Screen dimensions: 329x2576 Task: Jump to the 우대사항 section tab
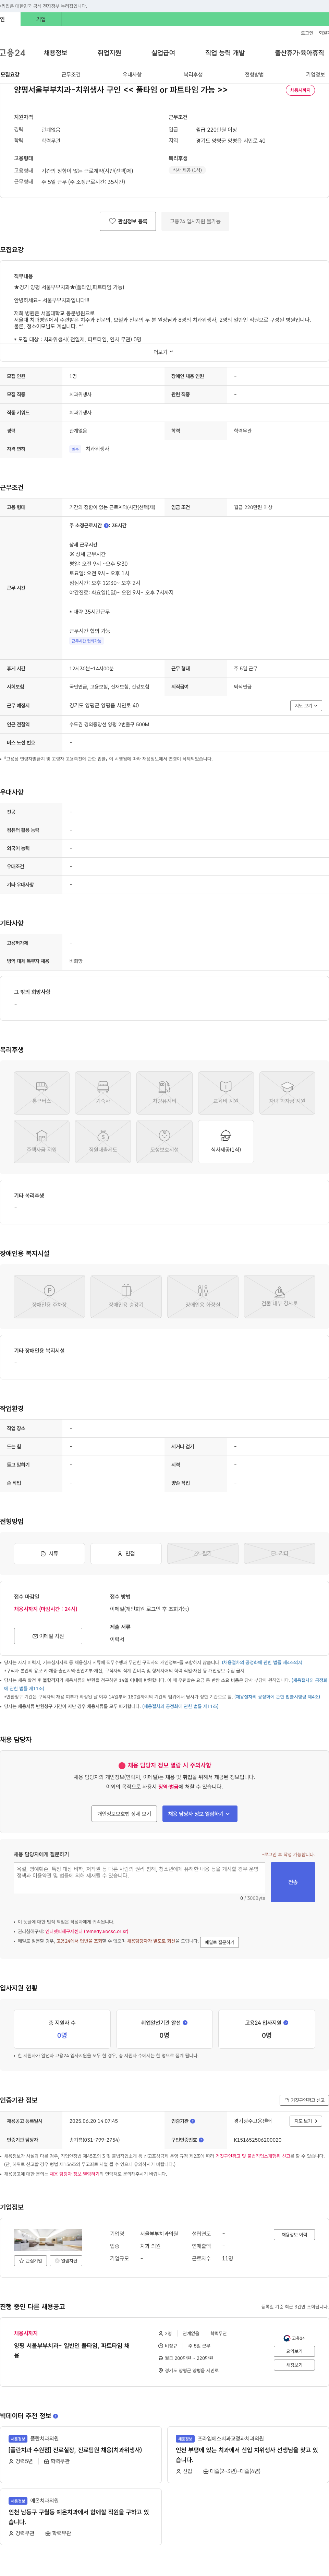coord(132,75)
